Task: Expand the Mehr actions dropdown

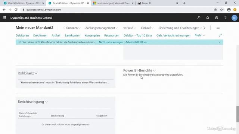Action: click(x=199, y=35)
